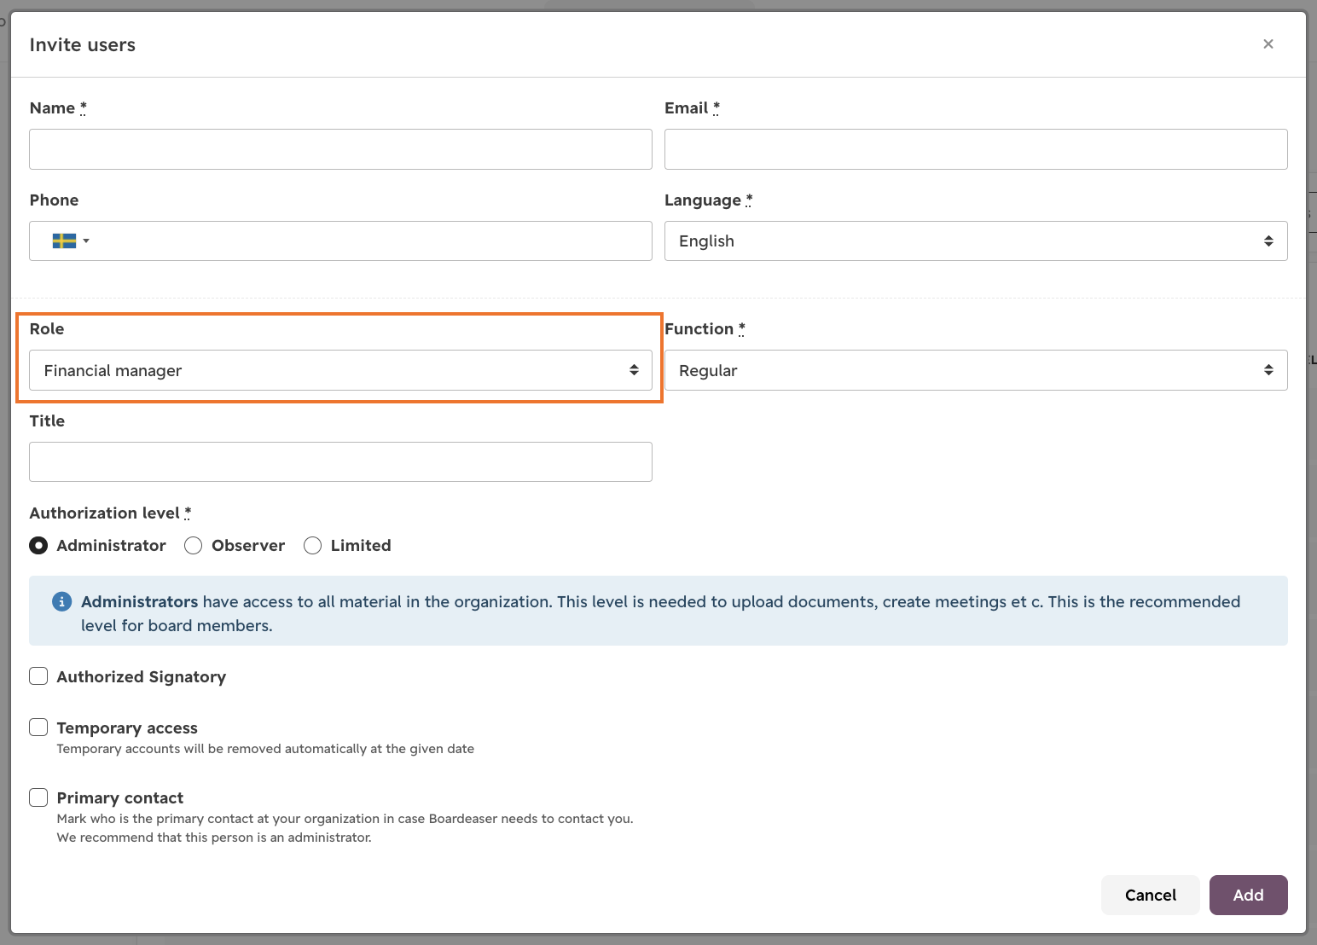Enable the Temporary access checkbox
The width and height of the screenshot is (1317, 945).
coord(38,728)
